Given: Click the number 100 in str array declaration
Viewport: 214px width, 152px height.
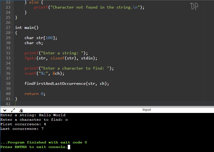Looking at the screenshot, I should click(x=49, y=38).
